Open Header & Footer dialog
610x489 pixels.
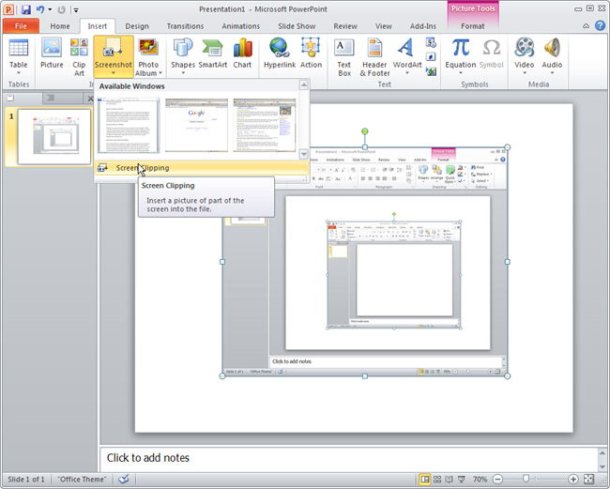(x=374, y=57)
